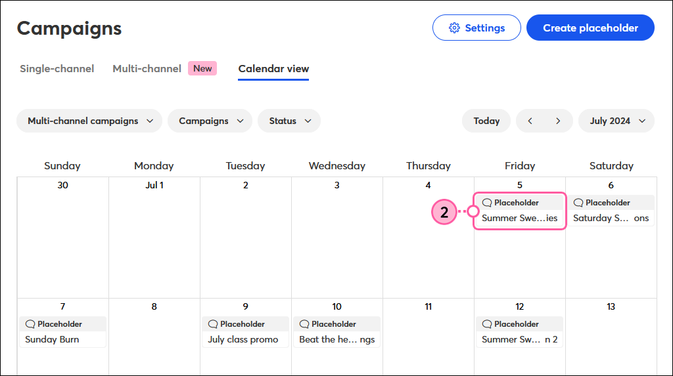
Task: Click the Create placeholder button
Action: tap(590, 28)
